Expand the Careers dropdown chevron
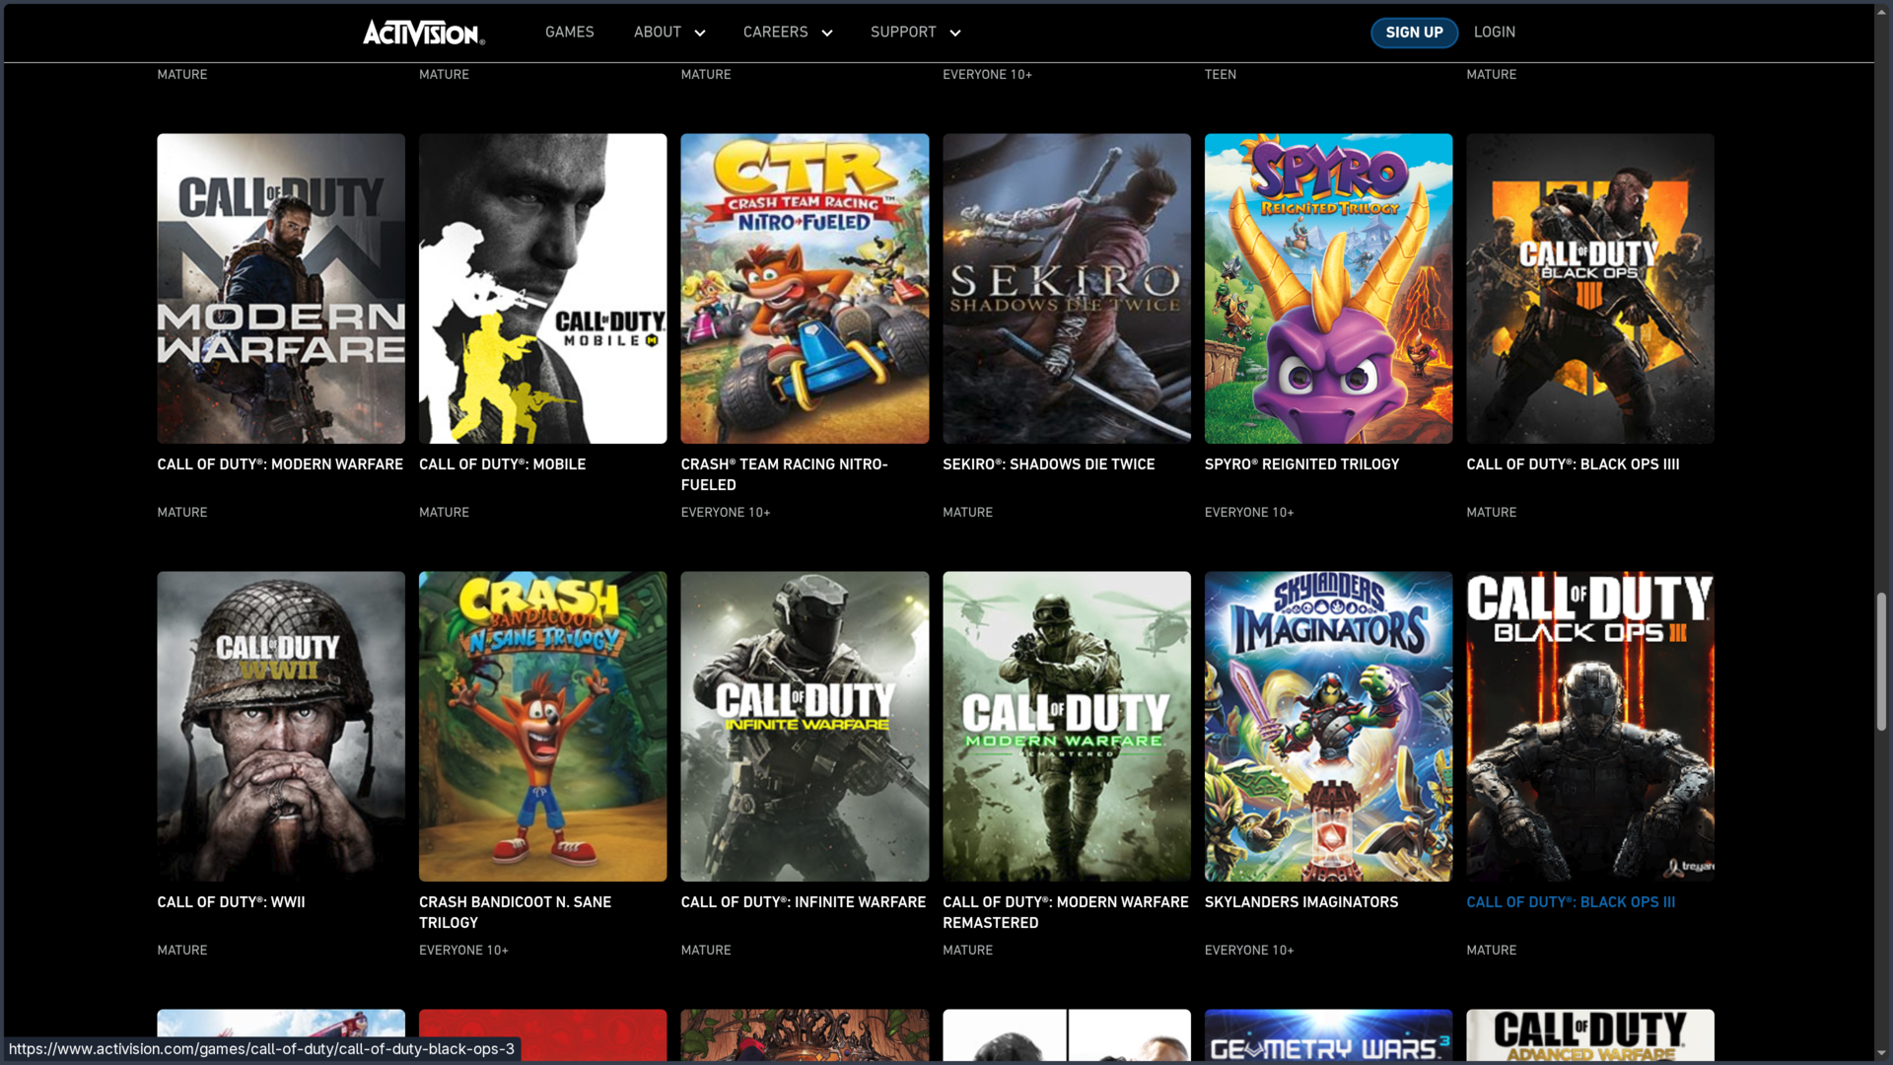 (827, 34)
